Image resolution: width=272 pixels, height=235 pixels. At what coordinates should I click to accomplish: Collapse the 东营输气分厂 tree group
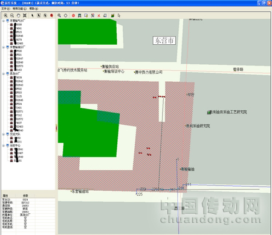click(x=4, y=21)
